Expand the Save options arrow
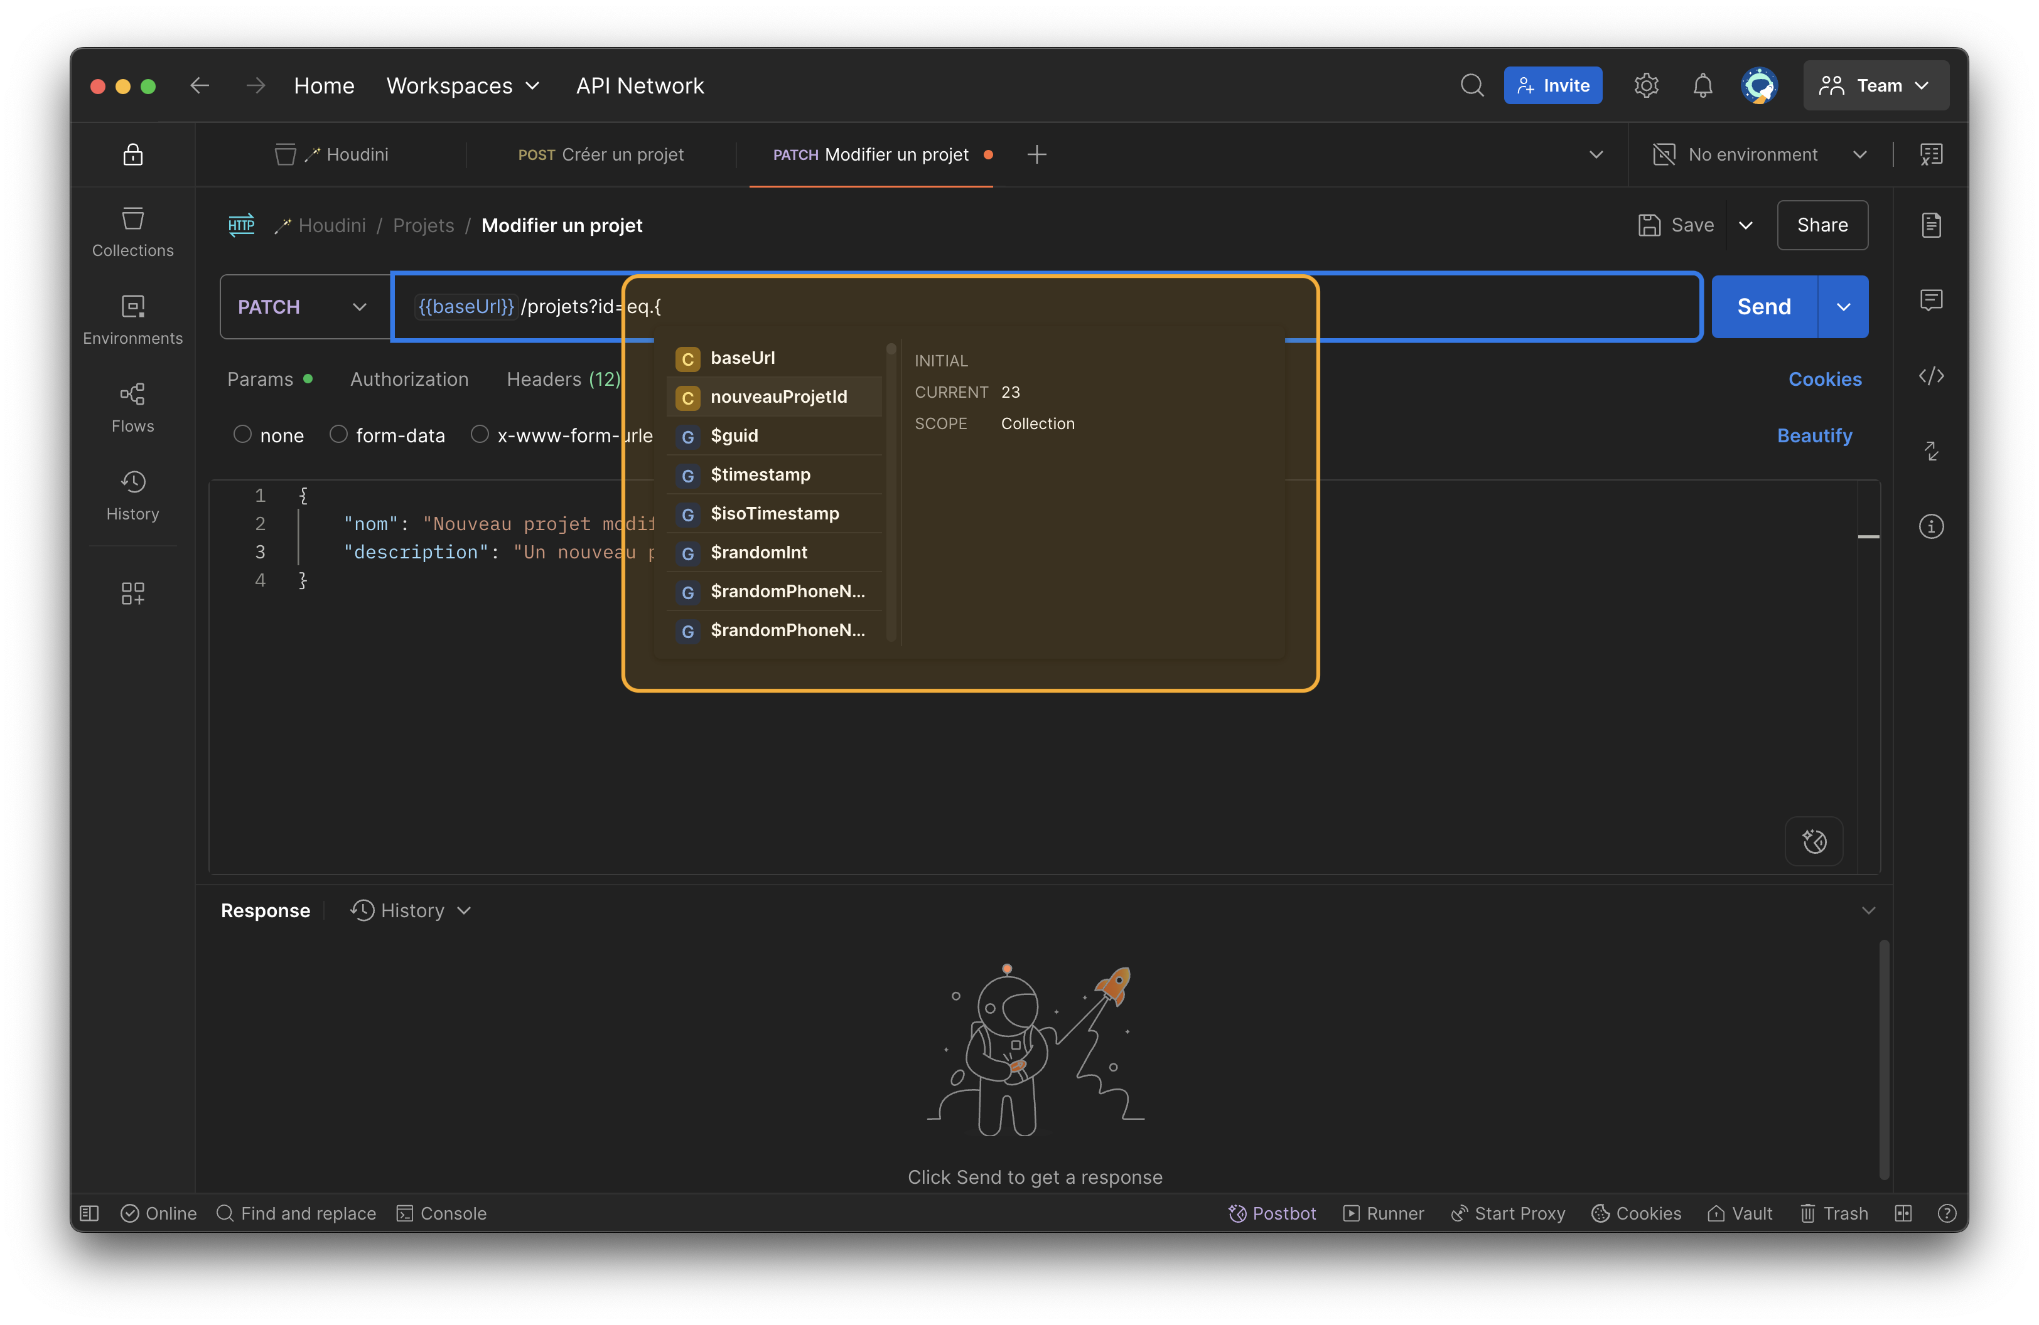Viewport: 2039px width, 1325px height. point(1745,225)
